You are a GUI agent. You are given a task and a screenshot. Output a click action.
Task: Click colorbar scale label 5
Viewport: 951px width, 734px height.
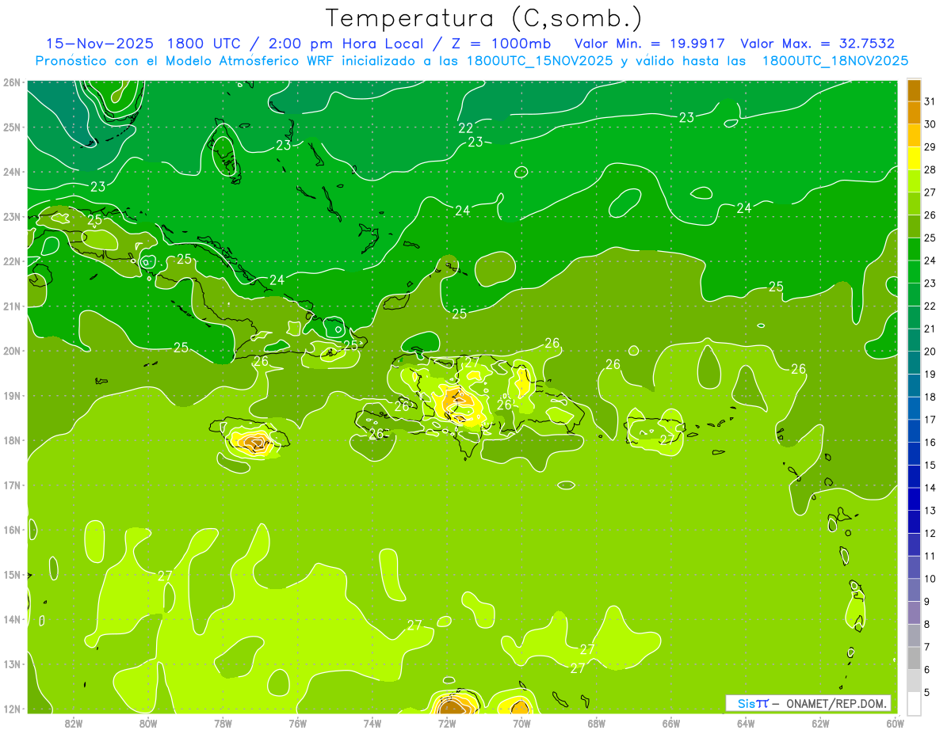coord(927,692)
